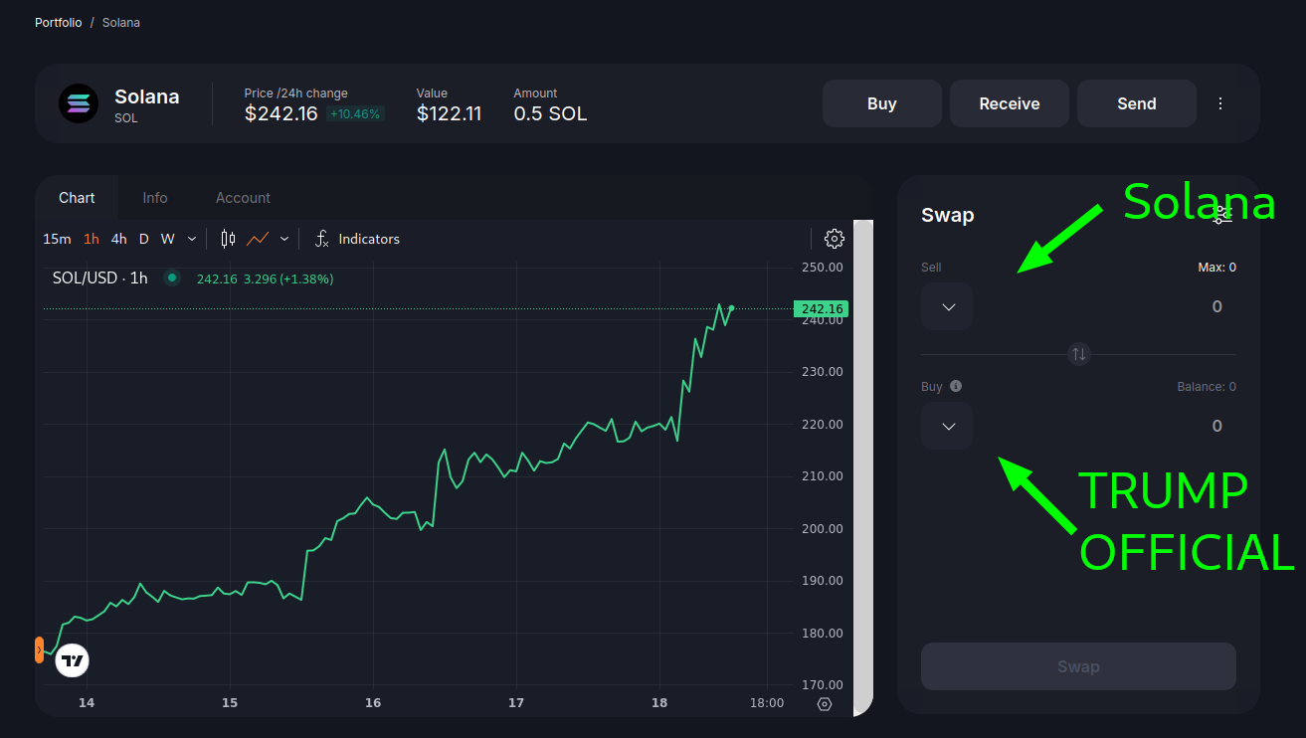Select W weekly timeframe
Image resolution: width=1306 pixels, height=738 pixels.
click(168, 239)
